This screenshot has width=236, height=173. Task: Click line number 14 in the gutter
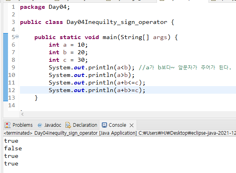12,105
